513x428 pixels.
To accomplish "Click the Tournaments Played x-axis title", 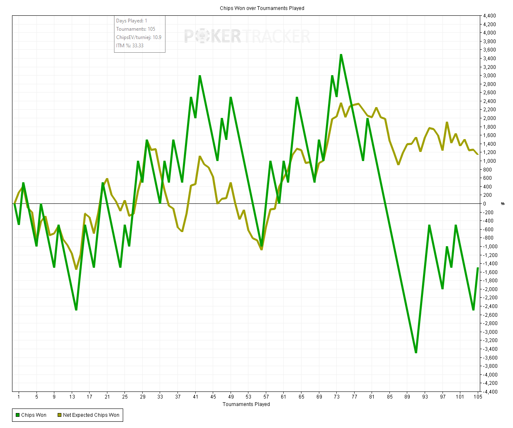I will click(246, 404).
